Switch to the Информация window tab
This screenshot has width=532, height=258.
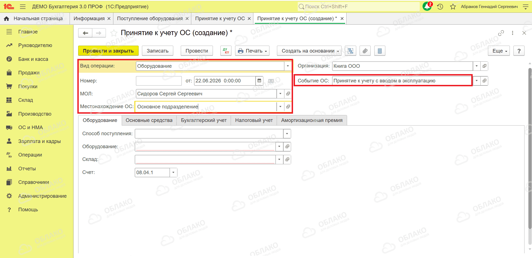pos(89,19)
